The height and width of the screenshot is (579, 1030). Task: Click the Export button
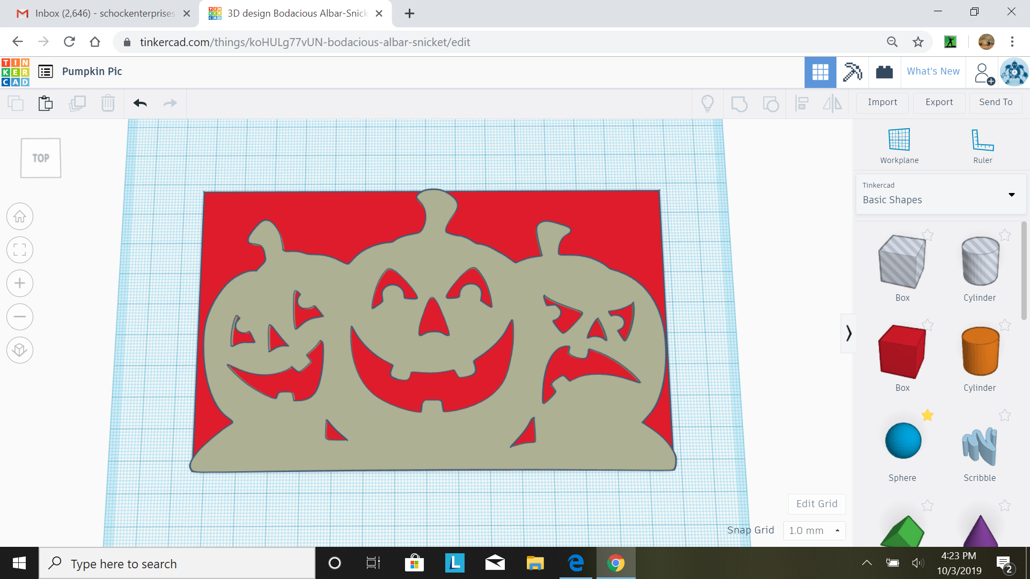[x=938, y=102]
